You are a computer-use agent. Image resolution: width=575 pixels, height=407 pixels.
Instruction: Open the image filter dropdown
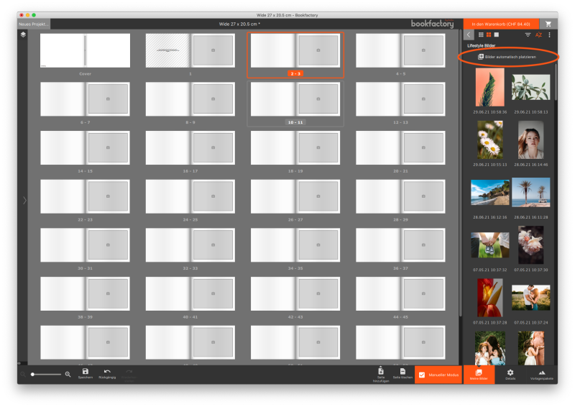(528, 35)
